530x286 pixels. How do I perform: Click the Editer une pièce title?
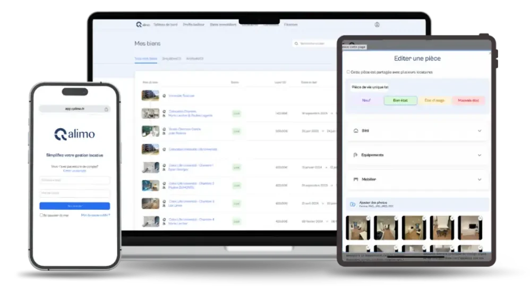coord(417,58)
